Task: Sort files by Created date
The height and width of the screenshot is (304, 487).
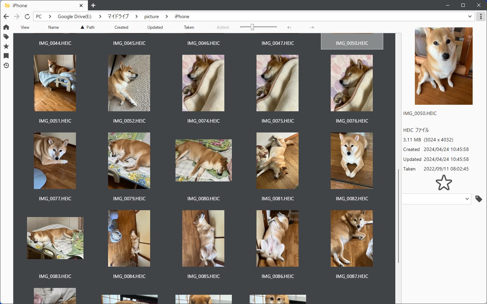Action: click(121, 27)
